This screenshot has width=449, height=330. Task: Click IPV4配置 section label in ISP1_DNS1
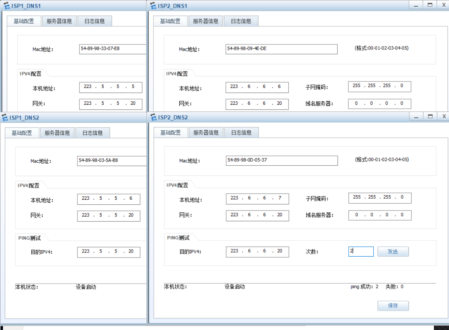[x=31, y=74]
